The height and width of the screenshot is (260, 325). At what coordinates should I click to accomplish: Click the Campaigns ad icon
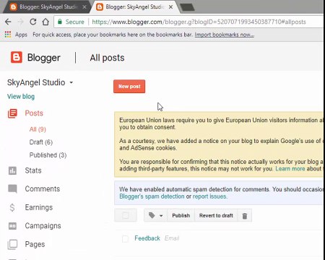pyautogui.click(x=12, y=226)
